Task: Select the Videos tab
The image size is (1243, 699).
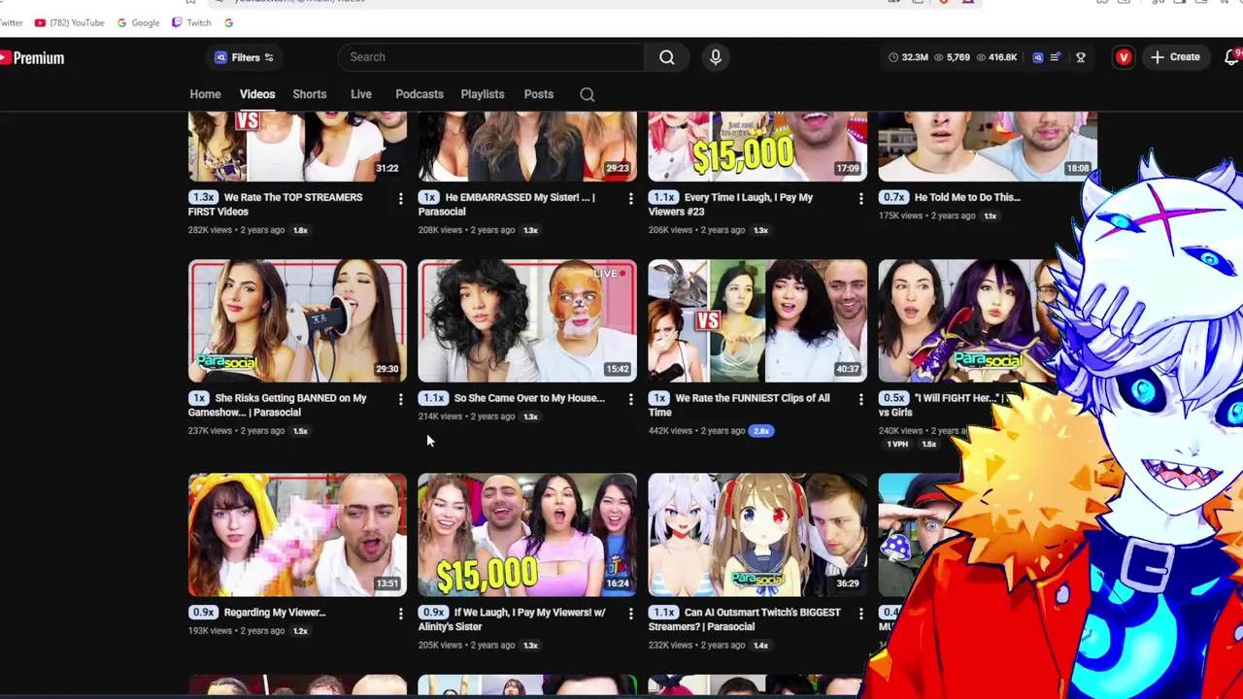Action: coord(257,94)
